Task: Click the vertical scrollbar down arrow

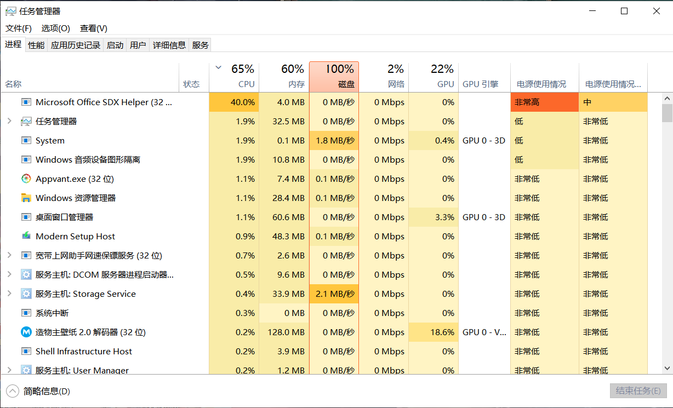Action: (667, 369)
